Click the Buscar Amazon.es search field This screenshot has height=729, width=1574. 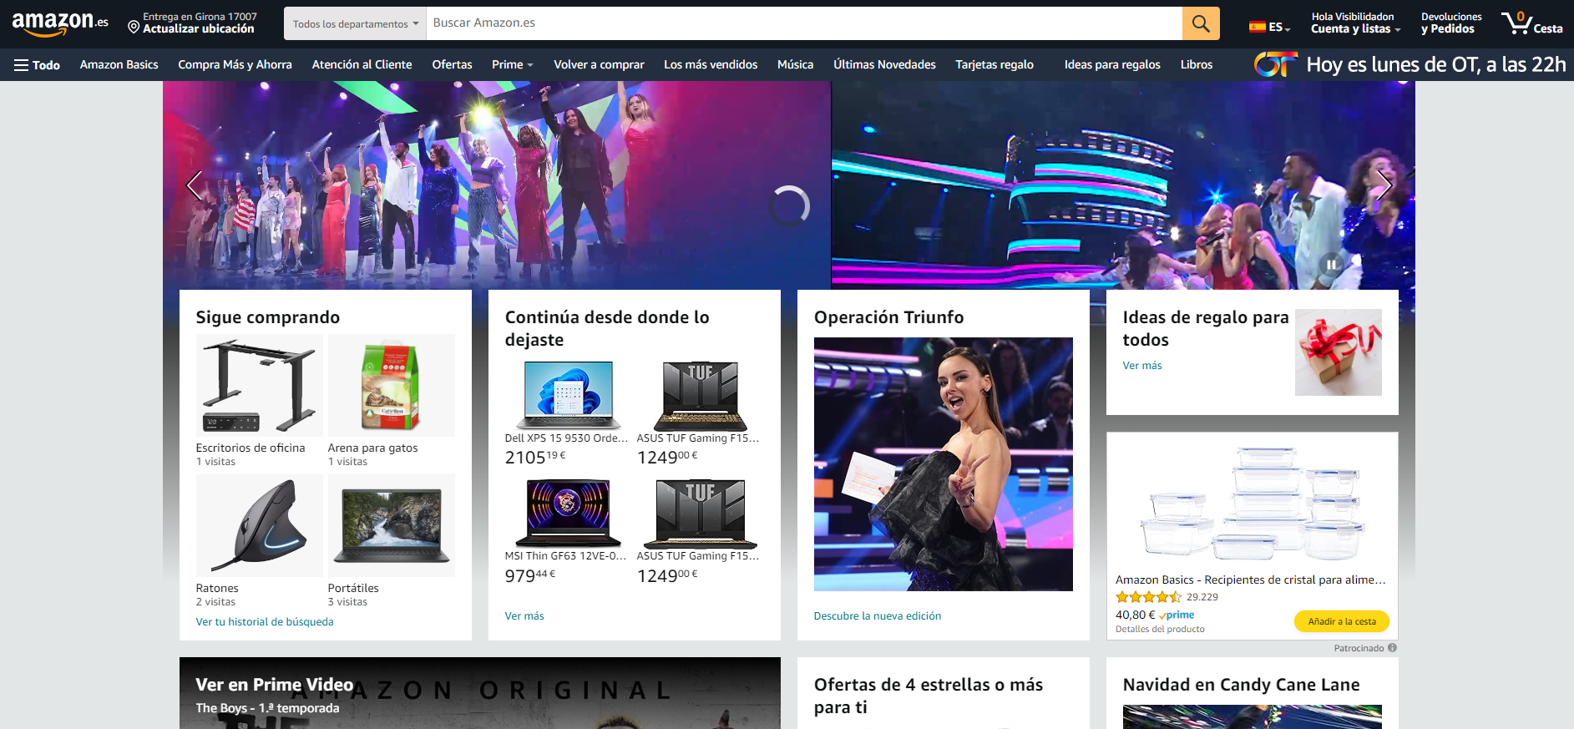(x=803, y=23)
